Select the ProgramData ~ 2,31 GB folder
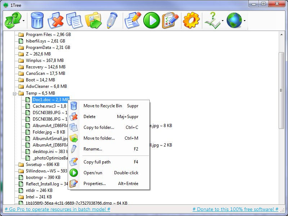This screenshot has width=288, height=216. coord(48,48)
